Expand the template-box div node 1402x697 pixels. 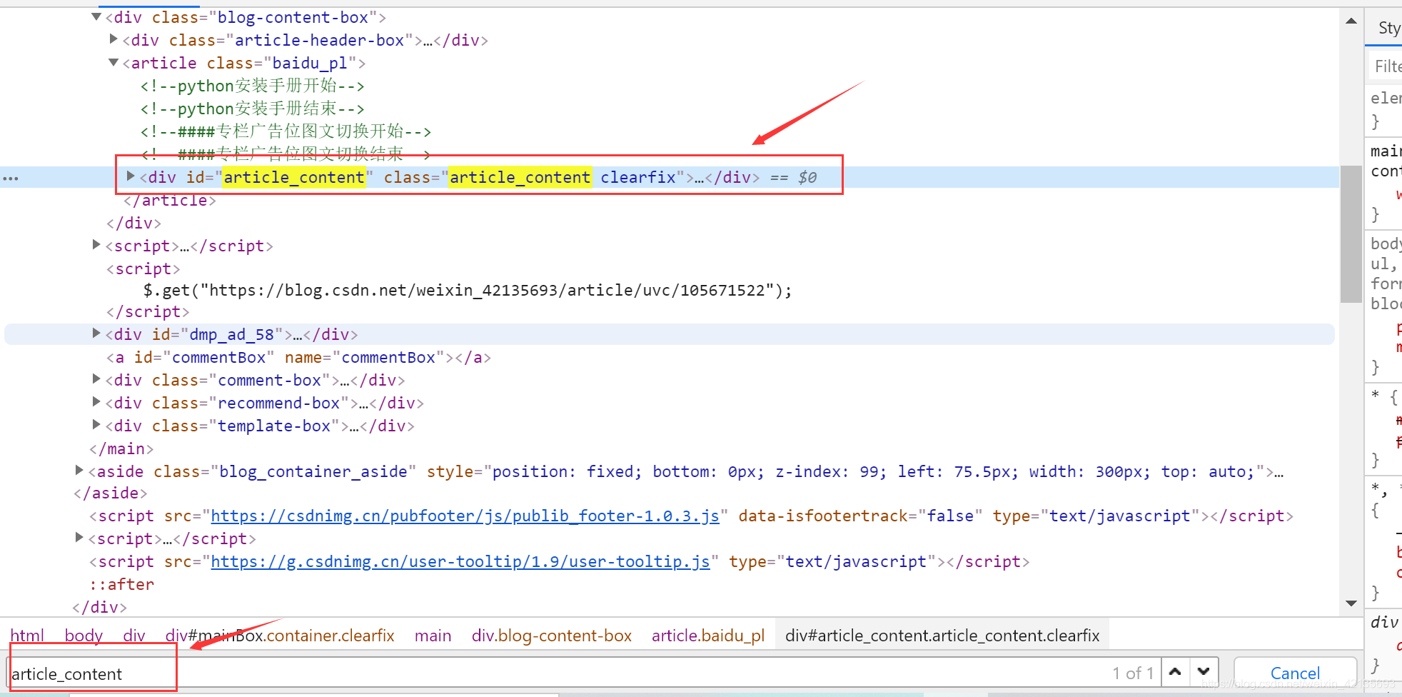point(96,425)
